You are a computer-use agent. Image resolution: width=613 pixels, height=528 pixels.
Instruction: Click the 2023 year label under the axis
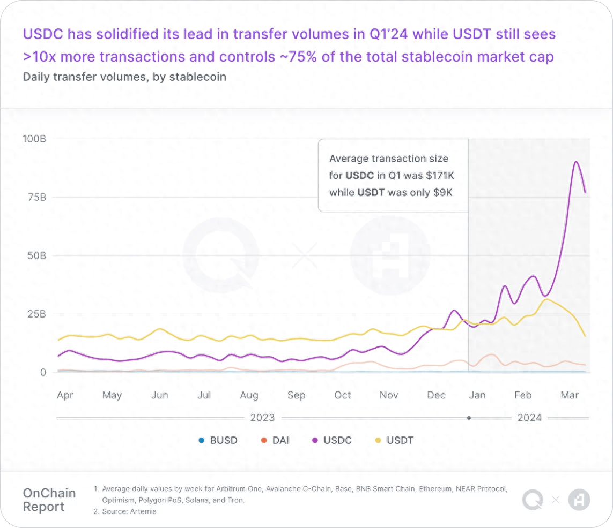262,418
